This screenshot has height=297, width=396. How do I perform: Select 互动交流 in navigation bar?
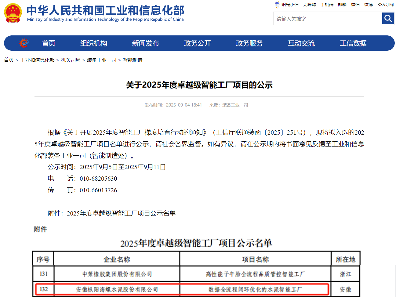click(301, 43)
